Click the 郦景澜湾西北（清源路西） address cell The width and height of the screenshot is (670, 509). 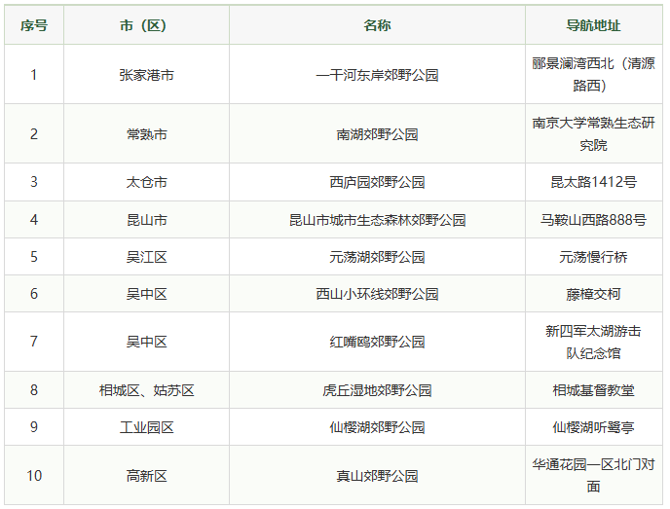pos(593,75)
